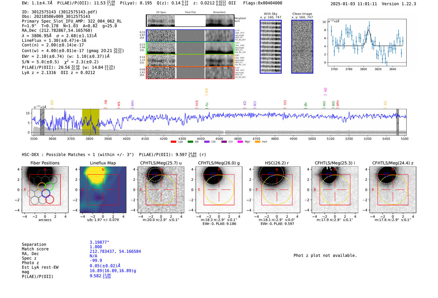Open the Fiber Positions thumbnail
Image resolution: width=438 pixels, height=298 pixels.
coord(45,189)
